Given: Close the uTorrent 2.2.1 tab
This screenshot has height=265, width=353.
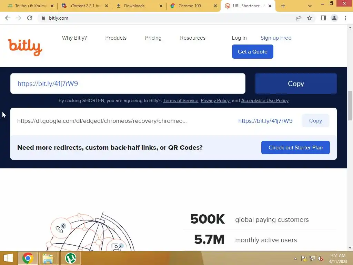Looking at the screenshot, I should tap(107, 6).
